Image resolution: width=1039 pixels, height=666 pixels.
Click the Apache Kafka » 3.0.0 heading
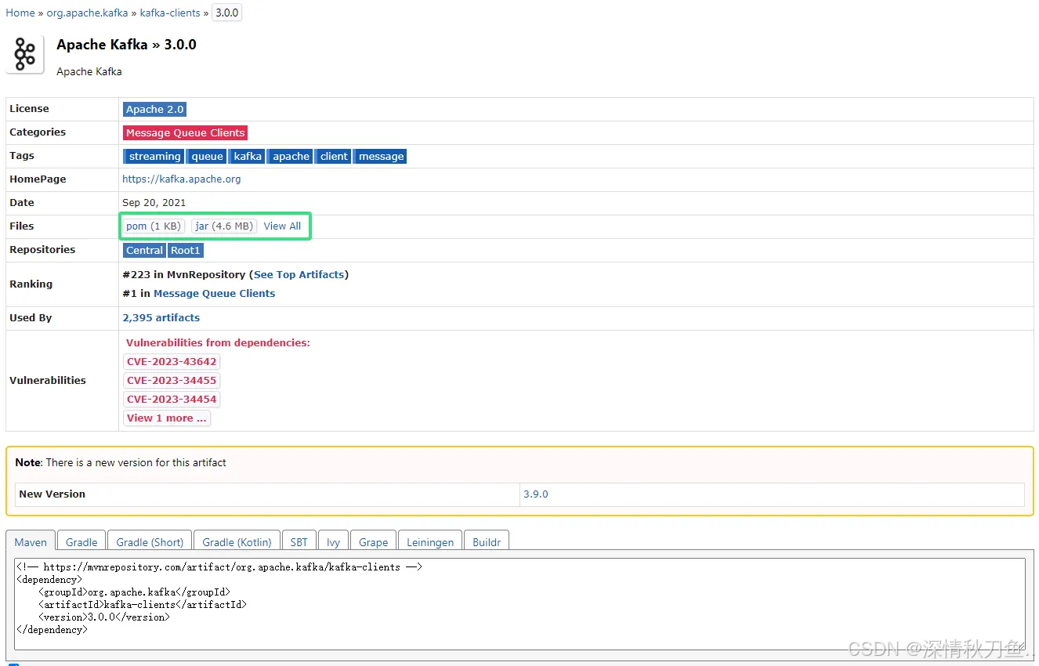[x=126, y=45]
